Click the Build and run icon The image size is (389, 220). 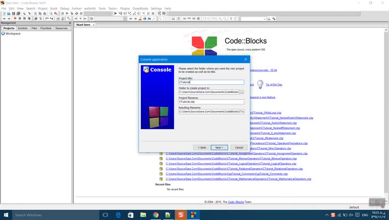72,13
